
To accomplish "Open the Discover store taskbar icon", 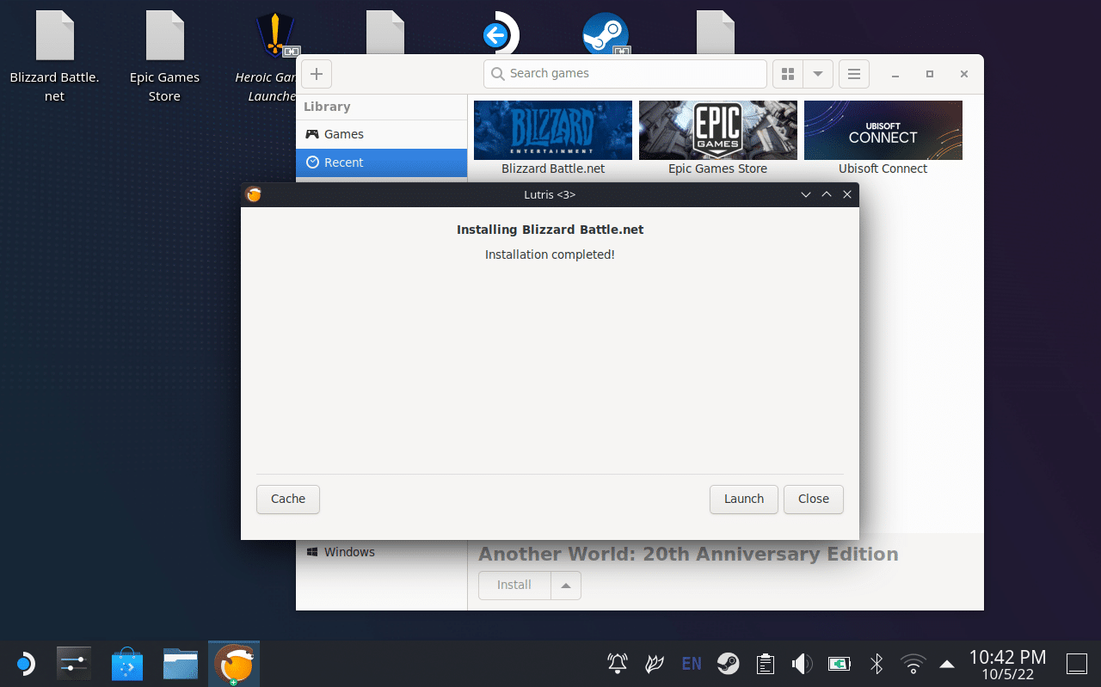I will pos(127,664).
